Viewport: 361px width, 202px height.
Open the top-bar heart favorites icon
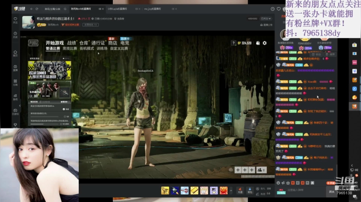tap(279, 9)
